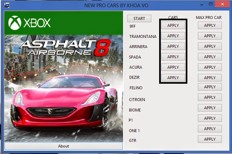
Task: Click the Xbox logo in the banner
Action: 30,23
